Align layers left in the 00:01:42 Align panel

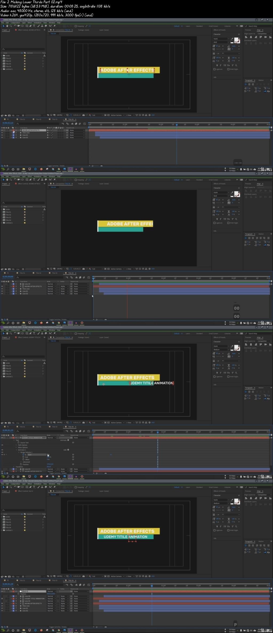pos(246,37)
